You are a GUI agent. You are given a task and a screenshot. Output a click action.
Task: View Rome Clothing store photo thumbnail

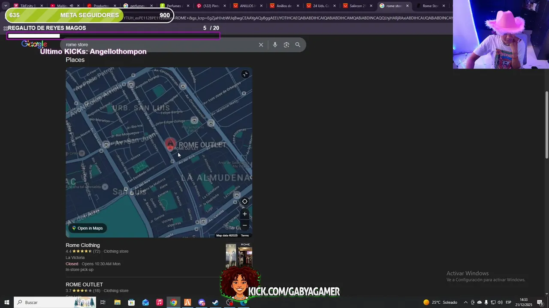coord(239,255)
